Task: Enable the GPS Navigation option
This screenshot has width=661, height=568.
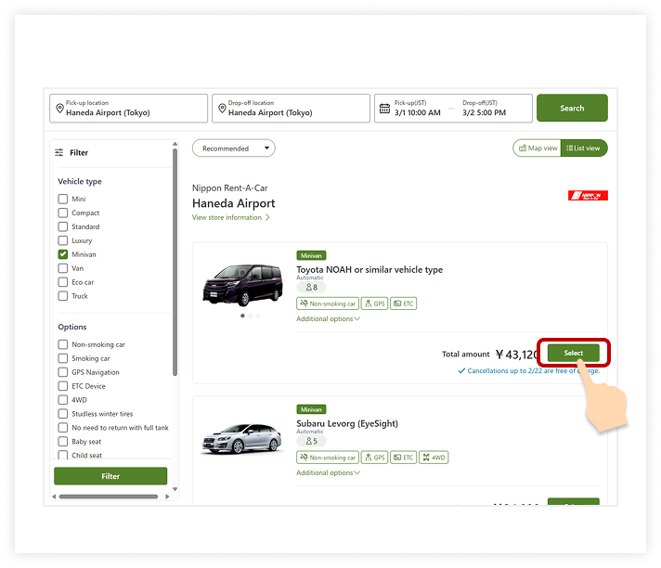Action: [x=63, y=372]
